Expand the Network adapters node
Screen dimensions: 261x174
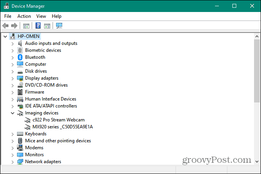(x=12, y=162)
